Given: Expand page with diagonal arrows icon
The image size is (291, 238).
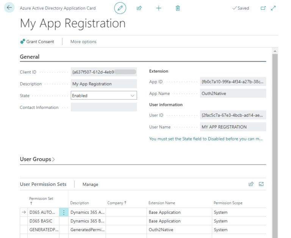Looking at the screenshot, I should click(x=273, y=8).
